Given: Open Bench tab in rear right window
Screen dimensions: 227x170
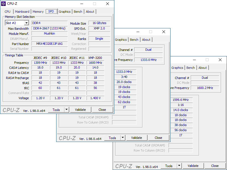Looking at the screenshot, I should (190, 68).
